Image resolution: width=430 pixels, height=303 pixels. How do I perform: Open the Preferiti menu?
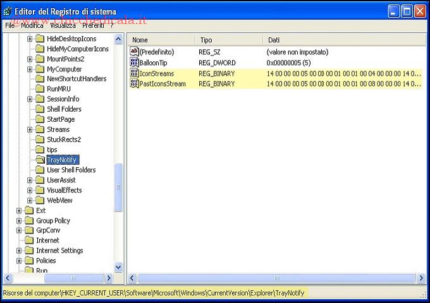tap(93, 25)
